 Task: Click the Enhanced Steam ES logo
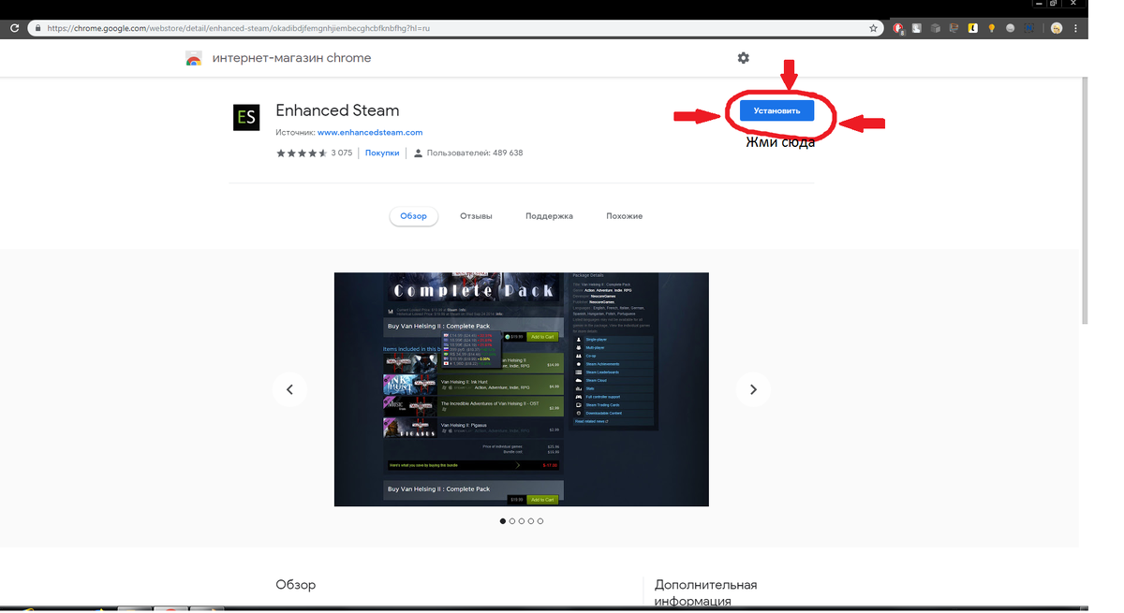point(246,118)
